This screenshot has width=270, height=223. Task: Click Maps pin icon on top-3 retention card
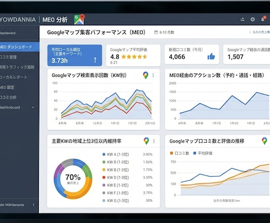(x=146, y=141)
